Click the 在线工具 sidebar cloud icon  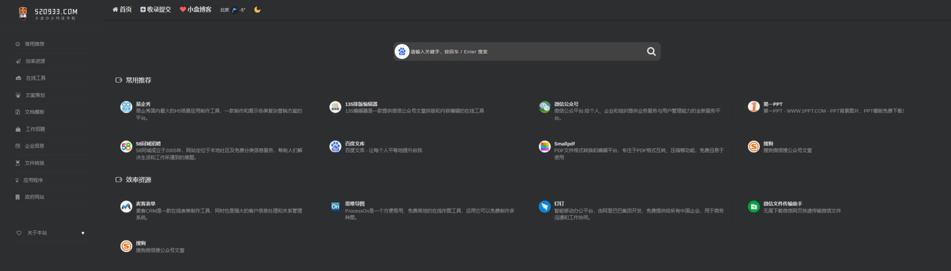(x=18, y=78)
